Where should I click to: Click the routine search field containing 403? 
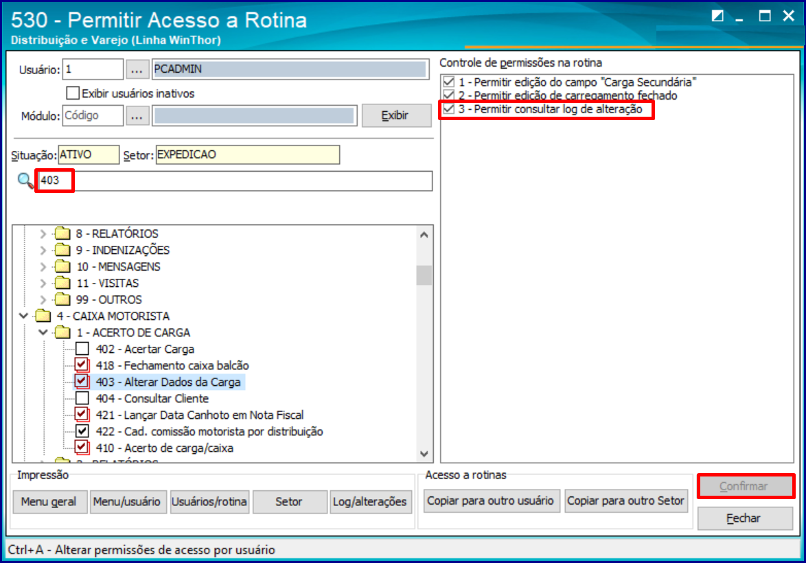pyautogui.click(x=235, y=181)
